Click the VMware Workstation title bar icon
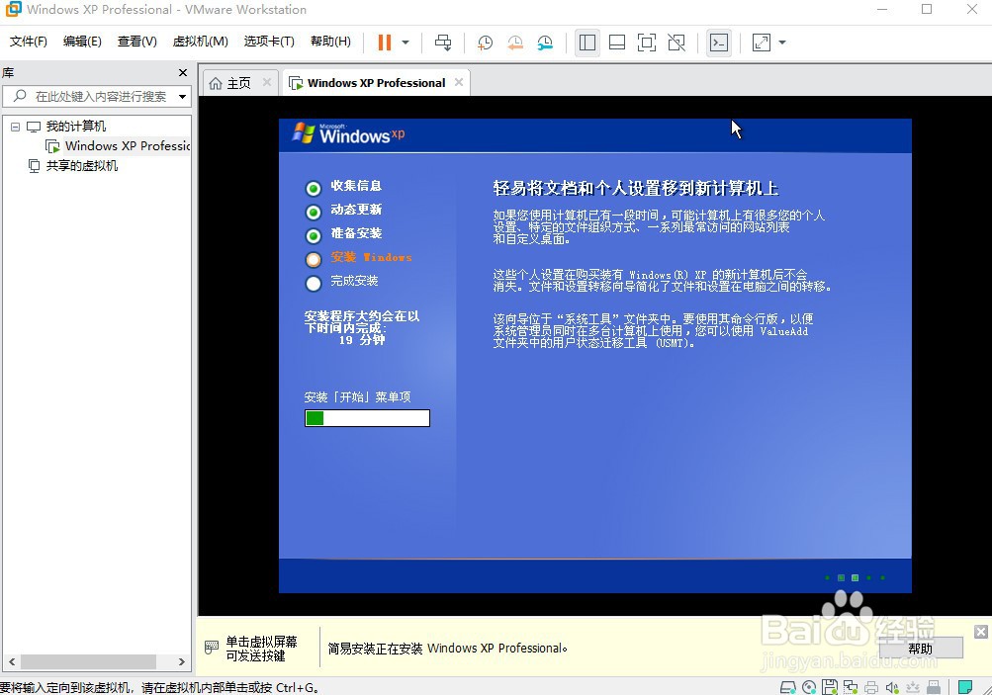992x695 pixels. point(13,10)
